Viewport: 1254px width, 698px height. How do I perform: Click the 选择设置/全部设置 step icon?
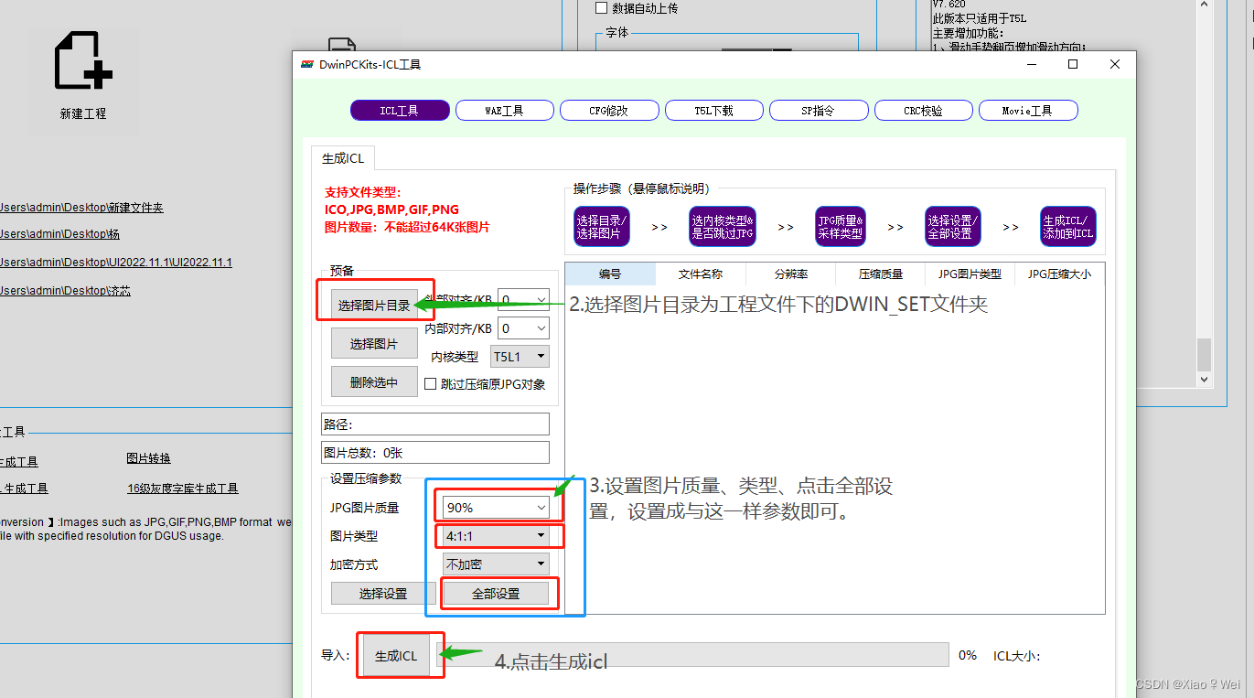952,226
